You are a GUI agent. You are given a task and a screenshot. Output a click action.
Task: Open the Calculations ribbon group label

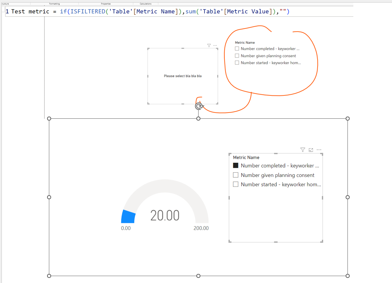pos(146,4)
